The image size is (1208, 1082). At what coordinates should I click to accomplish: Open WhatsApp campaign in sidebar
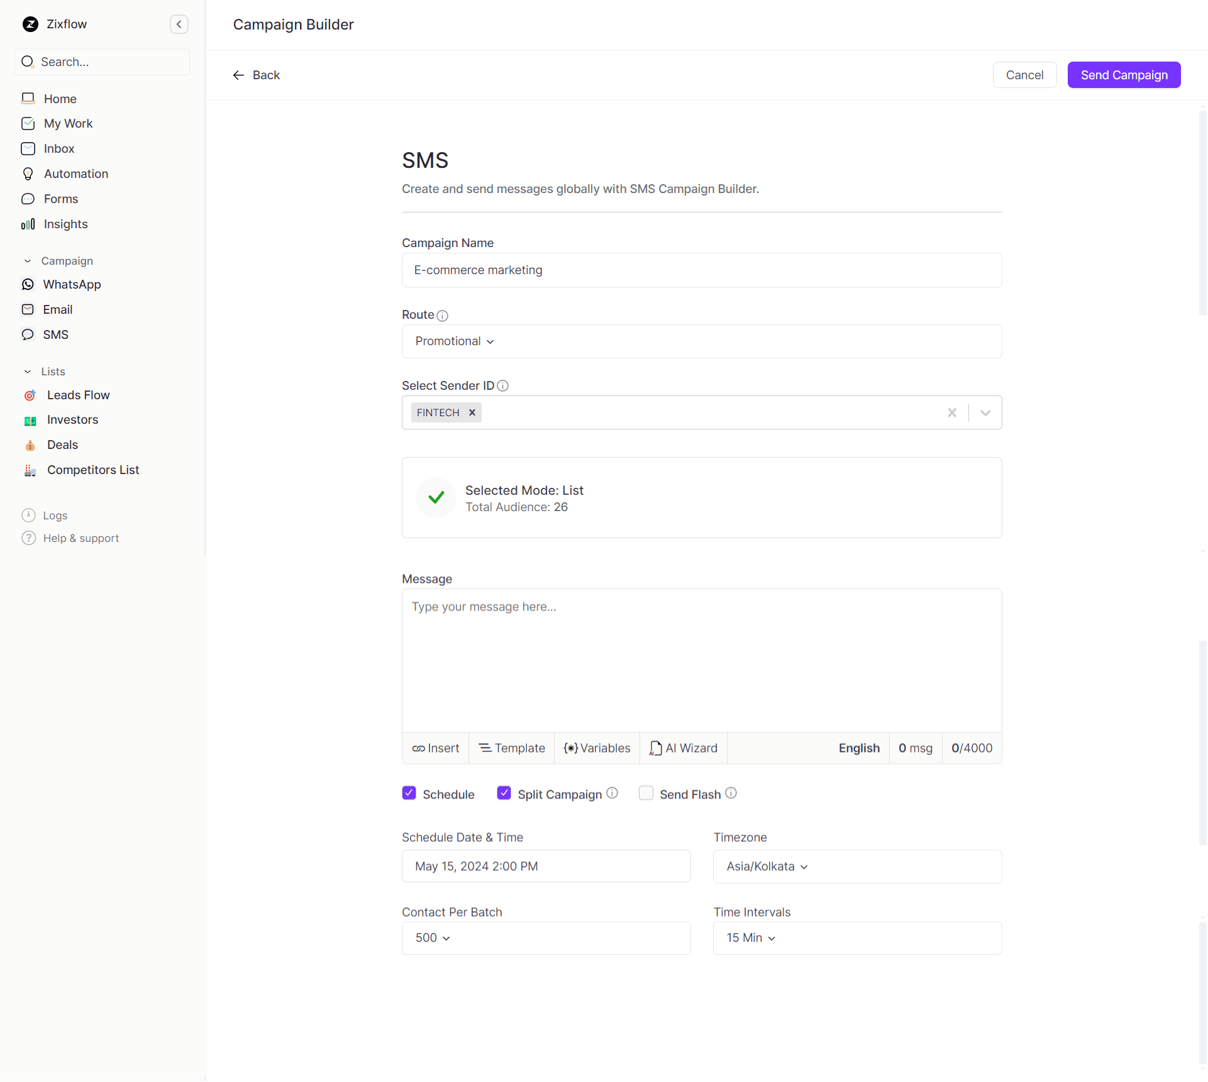click(x=72, y=285)
